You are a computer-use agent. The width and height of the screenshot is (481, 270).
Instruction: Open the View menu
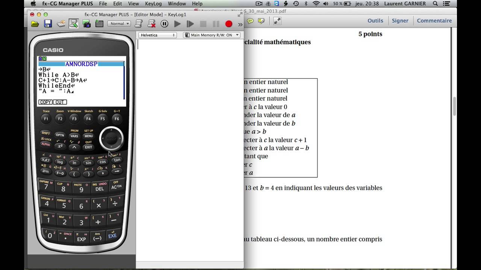133,4
